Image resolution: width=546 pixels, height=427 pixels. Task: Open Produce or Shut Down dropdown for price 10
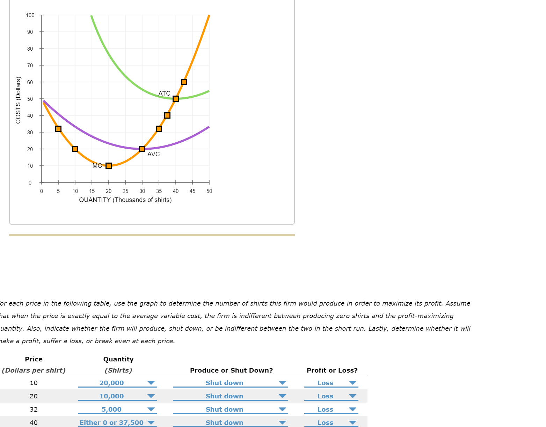(230, 383)
